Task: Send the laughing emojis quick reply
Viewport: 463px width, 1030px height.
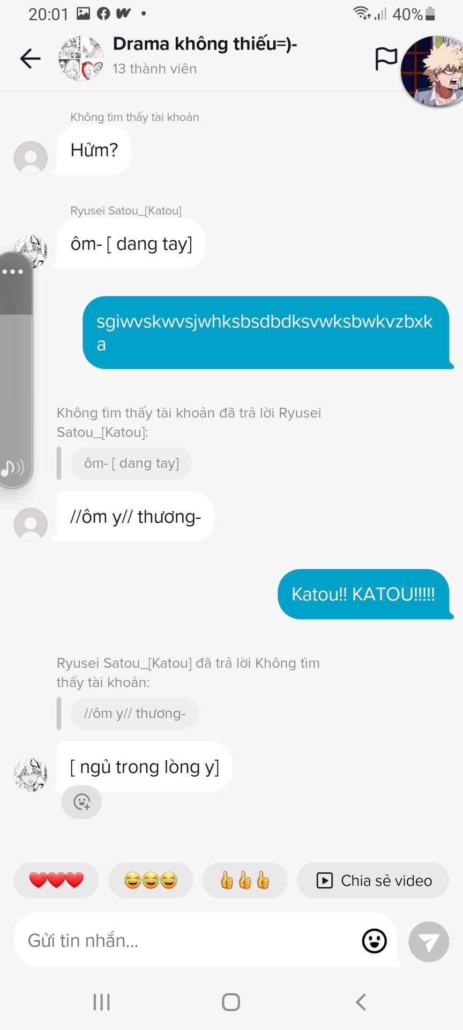Action: pos(151,880)
